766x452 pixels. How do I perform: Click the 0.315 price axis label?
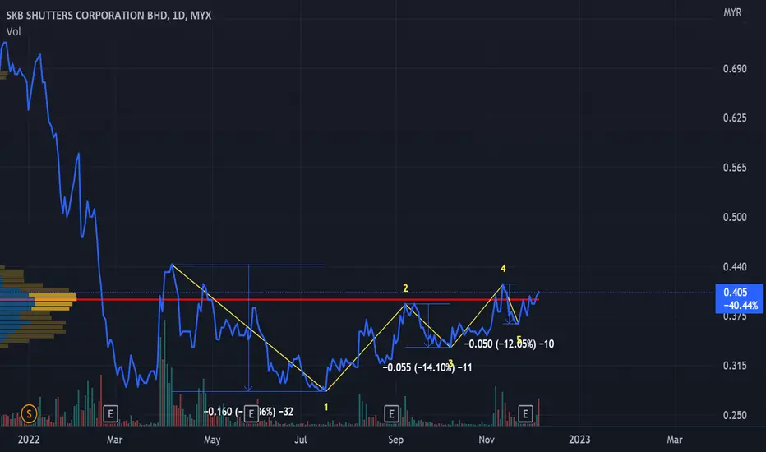735,366
